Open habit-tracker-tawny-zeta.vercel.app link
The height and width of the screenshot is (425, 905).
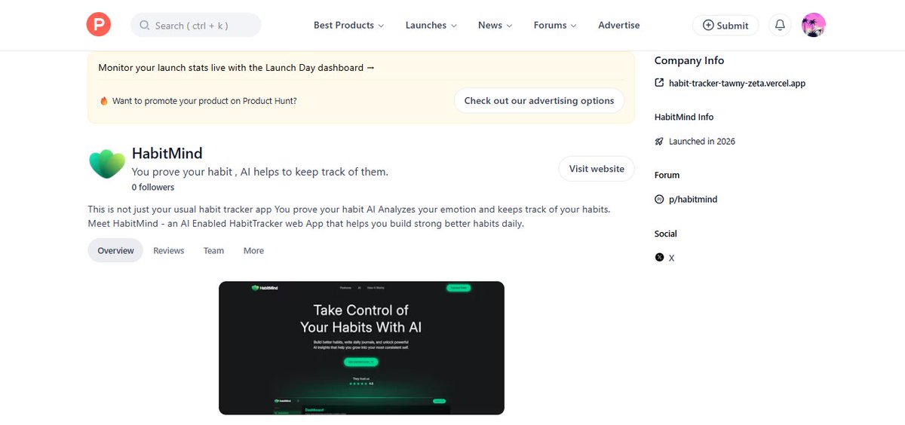coord(737,84)
